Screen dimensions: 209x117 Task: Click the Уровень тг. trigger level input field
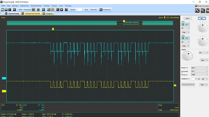pos(196,79)
